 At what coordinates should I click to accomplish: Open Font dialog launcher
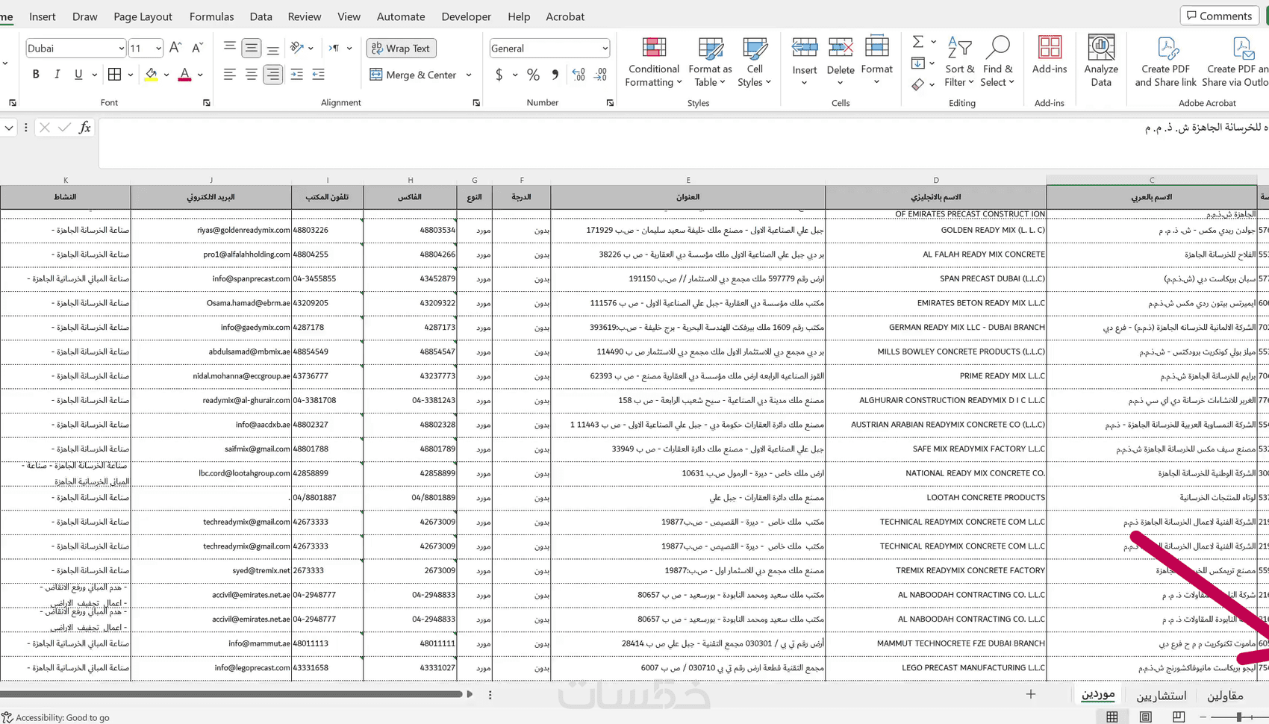click(x=207, y=103)
